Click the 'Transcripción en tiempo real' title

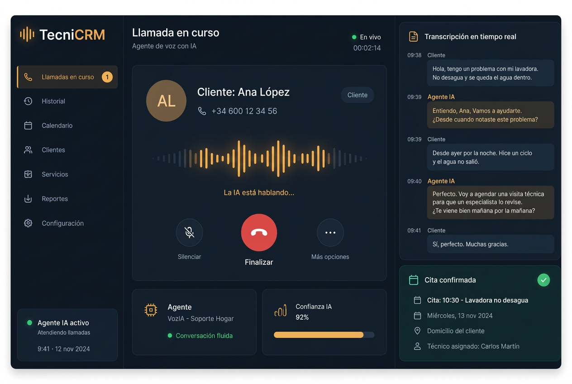coord(470,37)
